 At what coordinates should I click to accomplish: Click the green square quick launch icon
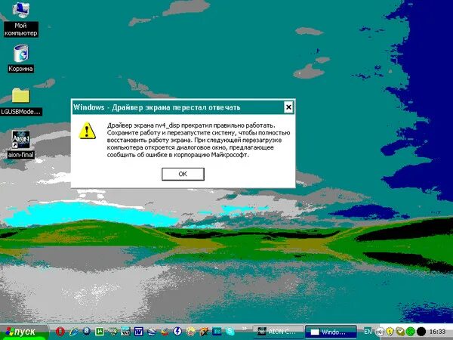pos(100,331)
